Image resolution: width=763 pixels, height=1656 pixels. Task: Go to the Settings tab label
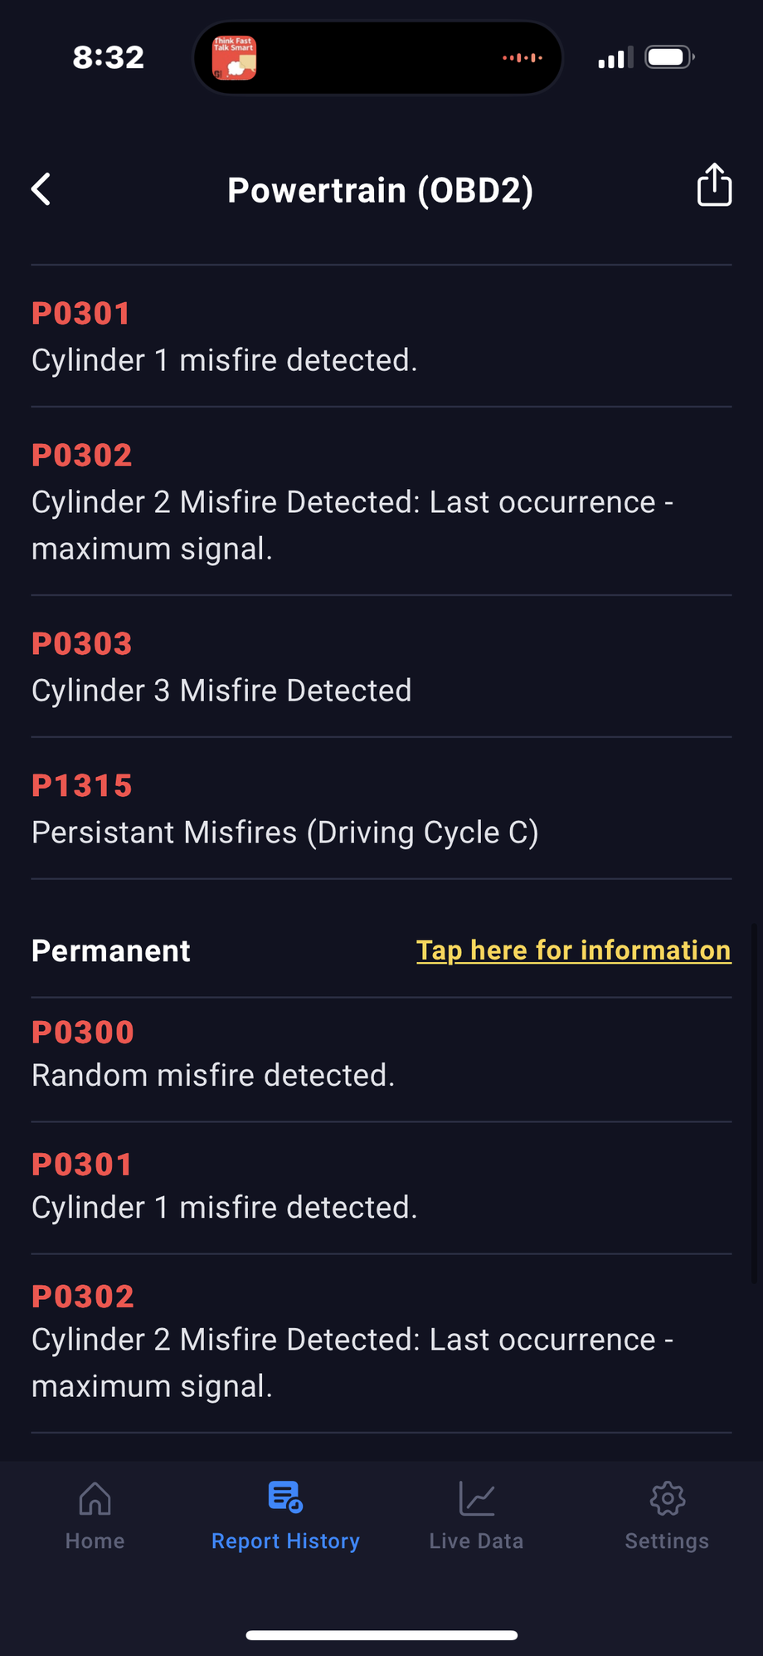coord(667,1541)
